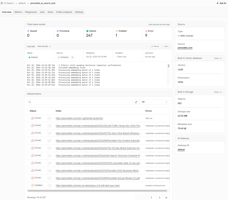Viewport: 228px width, 200px height.
Task: Jump to first page of items
Action: [x=139, y=198]
